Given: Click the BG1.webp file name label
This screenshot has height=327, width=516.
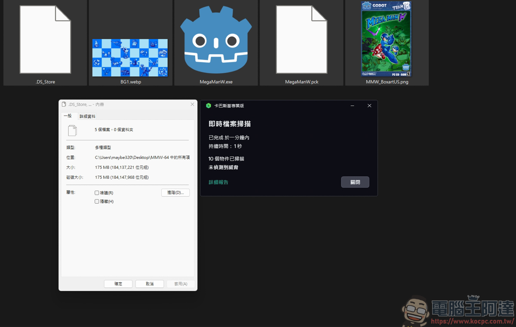Looking at the screenshot, I should tap(131, 82).
